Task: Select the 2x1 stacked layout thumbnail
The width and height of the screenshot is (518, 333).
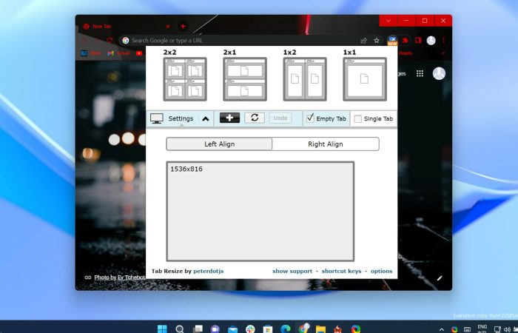Action: coord(245,79)
